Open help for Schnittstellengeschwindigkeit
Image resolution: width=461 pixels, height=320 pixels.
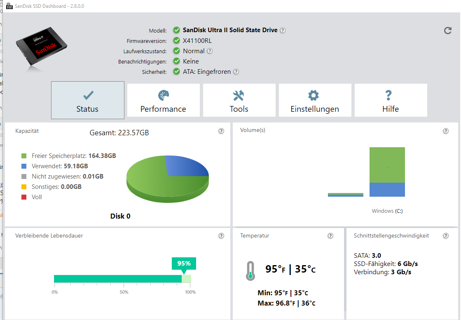(446, 235)
